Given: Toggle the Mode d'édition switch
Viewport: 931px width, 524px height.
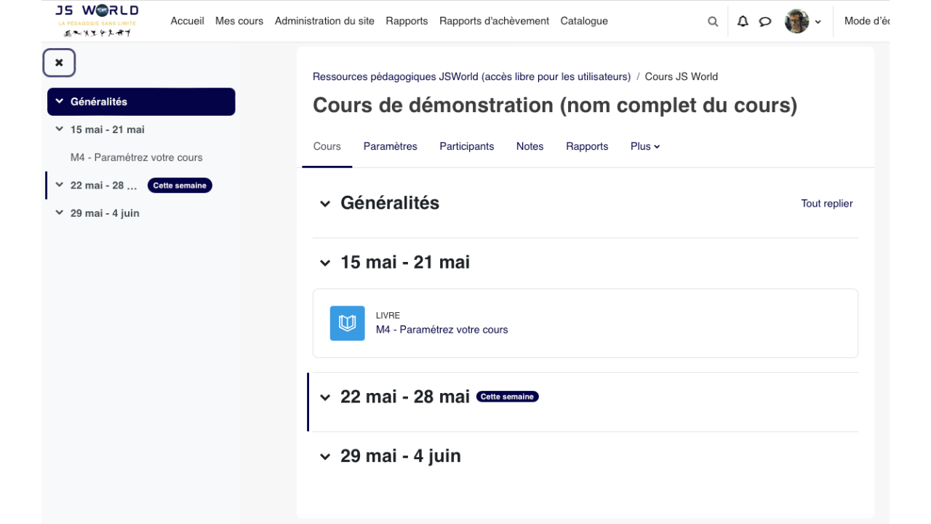Looking at the screenshot, I should [867, 21].
